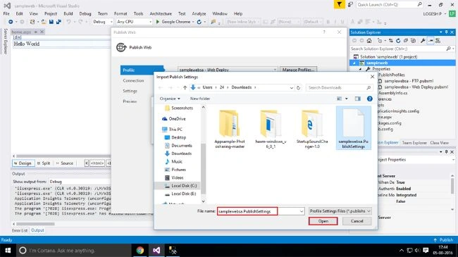Screen dimensions: 458x257
Task: Open the Profile Settings Files type dropdown
Action: coord(340,211)
